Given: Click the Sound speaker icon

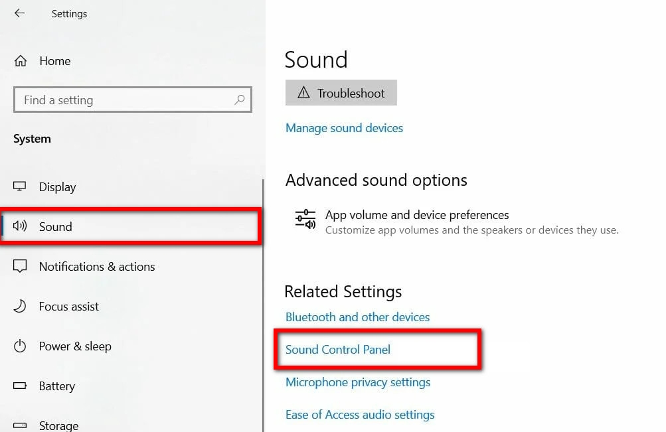Looking at the screenshot, I should 20,226.
